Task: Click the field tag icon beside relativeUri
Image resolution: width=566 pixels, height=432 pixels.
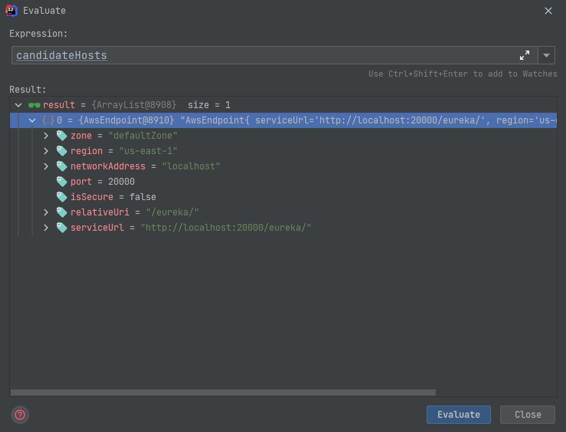Action: (62, 212)
